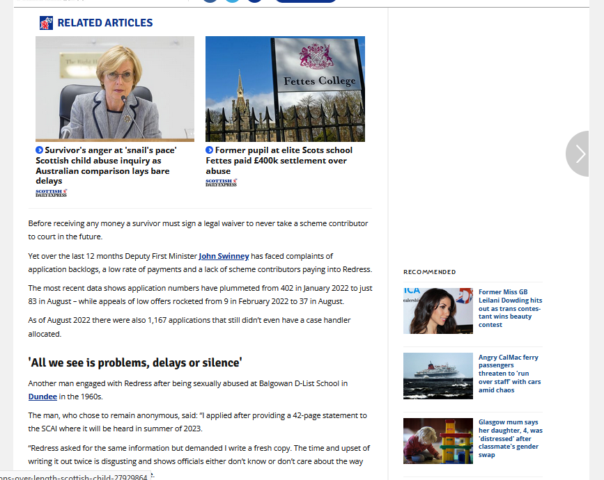Follow the Dundee link
The image size is (604, 480).
click(42, 397)
